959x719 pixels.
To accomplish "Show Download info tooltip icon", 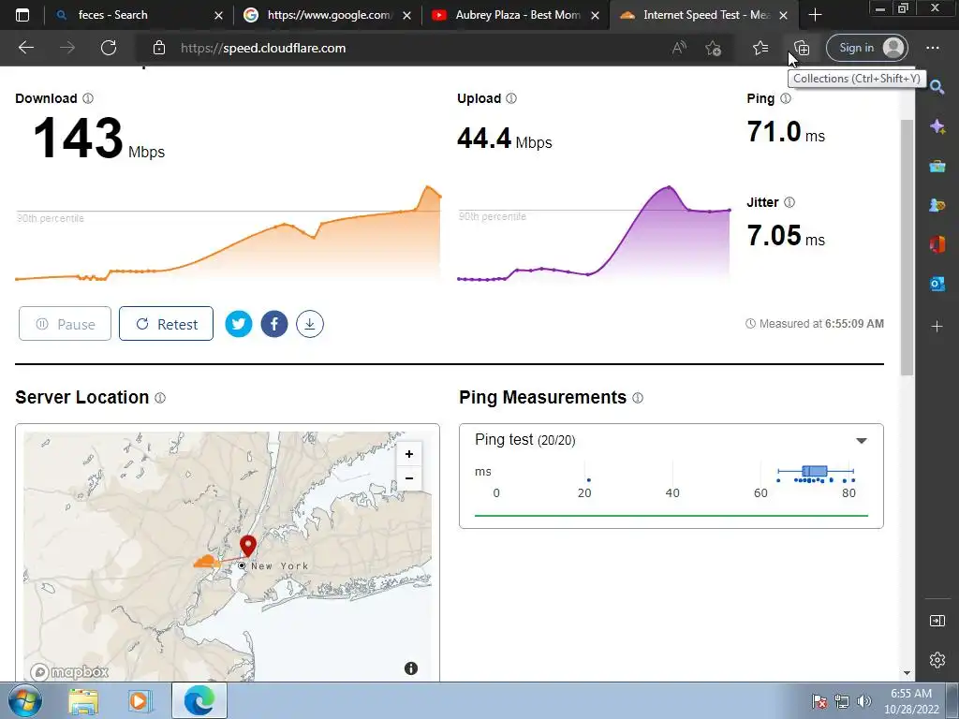I will [x=88, y=98].
